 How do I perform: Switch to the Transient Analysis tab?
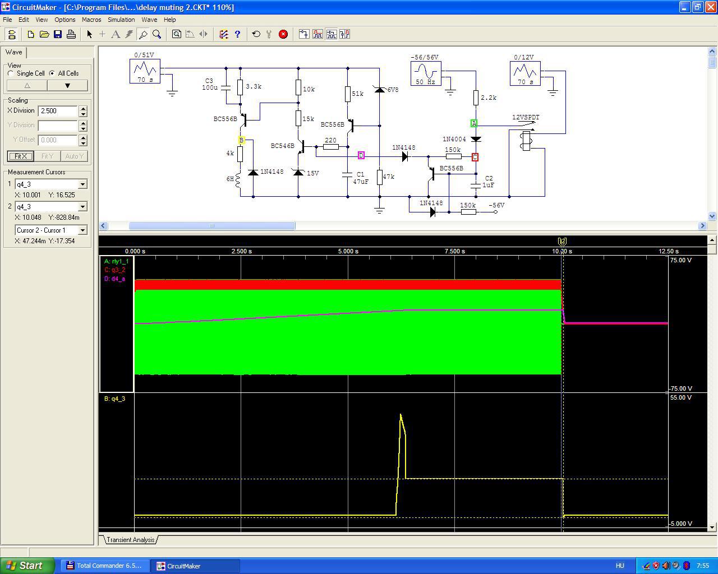(x=130, y=540)
